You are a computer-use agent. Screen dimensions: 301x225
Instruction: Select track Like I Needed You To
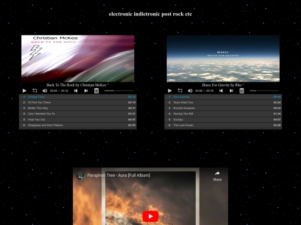pyautogui.click(x=77, y=114)
